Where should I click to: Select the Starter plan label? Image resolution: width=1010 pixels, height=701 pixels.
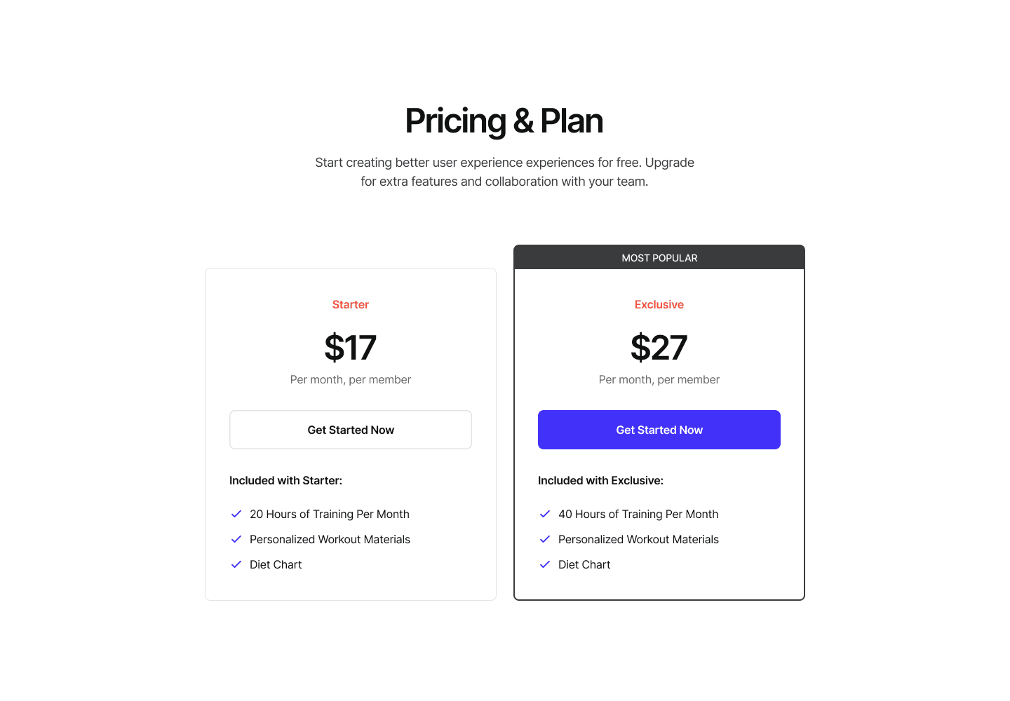(350, 304)
